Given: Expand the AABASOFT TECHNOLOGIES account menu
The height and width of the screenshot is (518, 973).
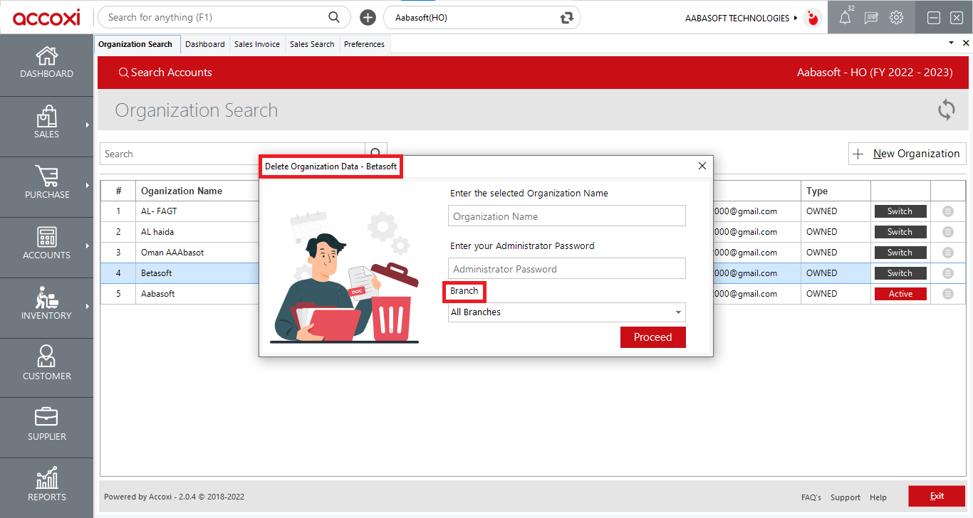Looking at the screenshot, I should pyautogui.click(x=742, y=18).
